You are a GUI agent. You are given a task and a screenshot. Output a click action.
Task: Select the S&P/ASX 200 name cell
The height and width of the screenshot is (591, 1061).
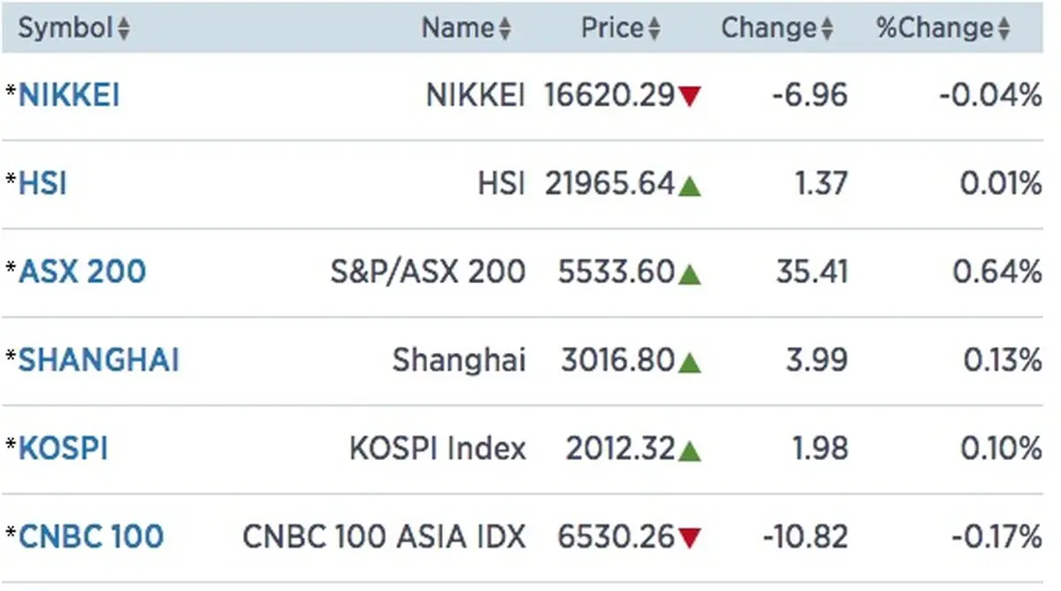pos(428,272)
